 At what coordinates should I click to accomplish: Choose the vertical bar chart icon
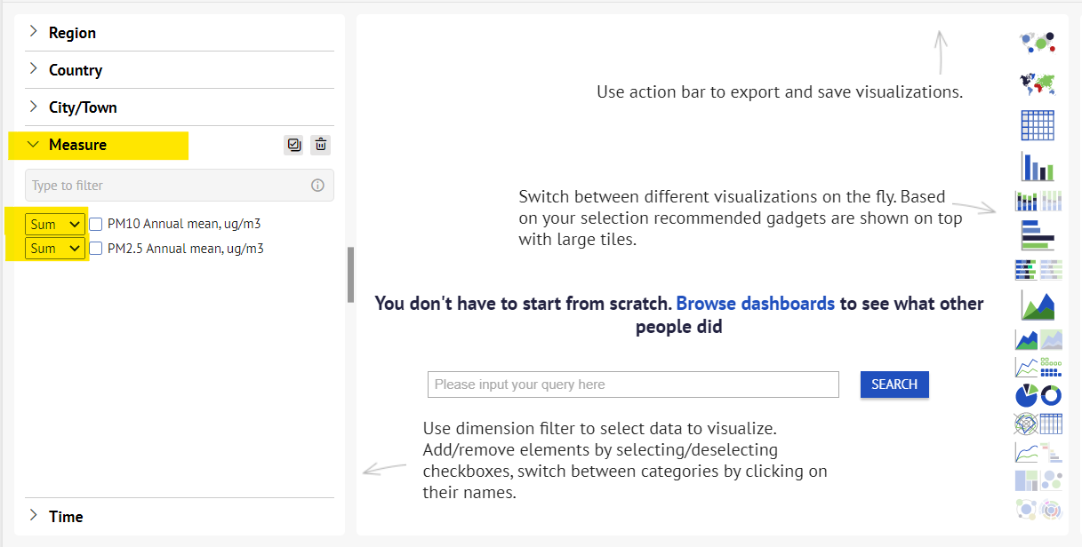(x=1038, y=166)
